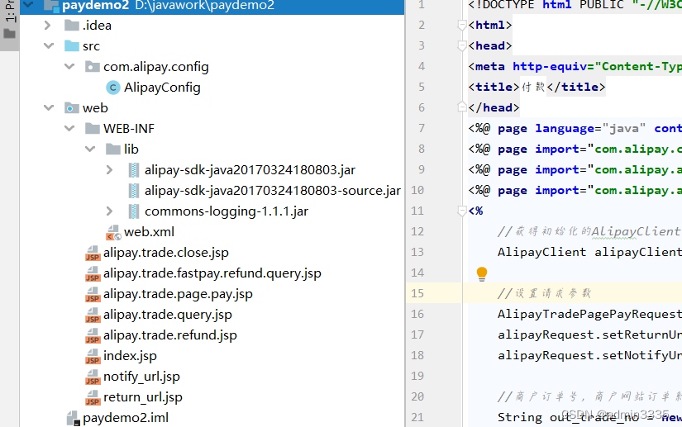Fold the head tag at line 3
Screen dimensions: 682x427
(x=462, y=45)
